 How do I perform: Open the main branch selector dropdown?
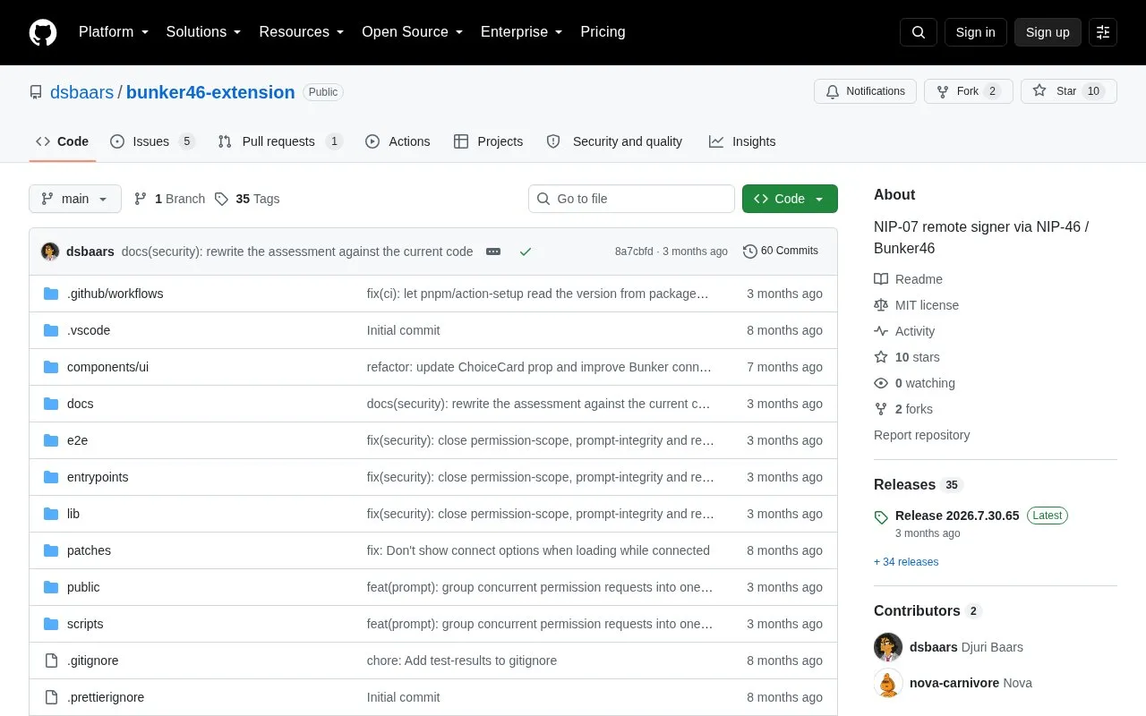click(x=75, y=199)
